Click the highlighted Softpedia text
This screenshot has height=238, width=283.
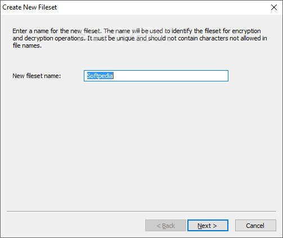pyautogui.click(x=100, y=76)
